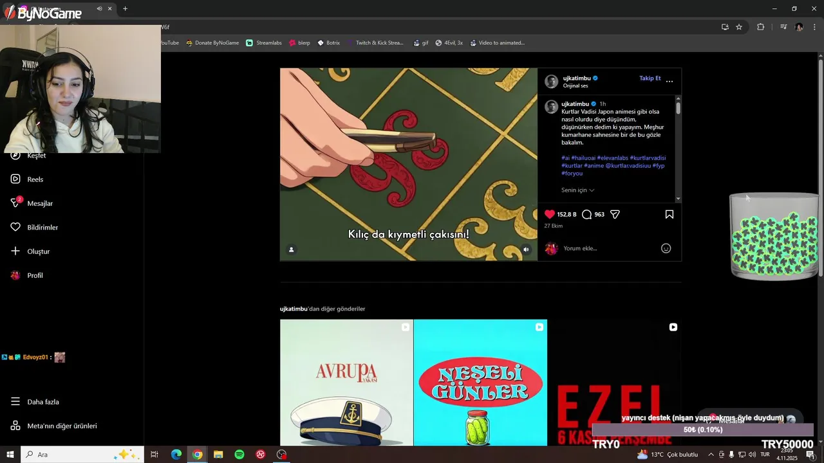Close the current browser tab
This screenshot has width=824, height=463.
pos(110,9)
